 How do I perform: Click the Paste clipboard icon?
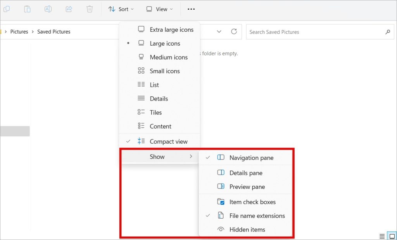[27, 9]
